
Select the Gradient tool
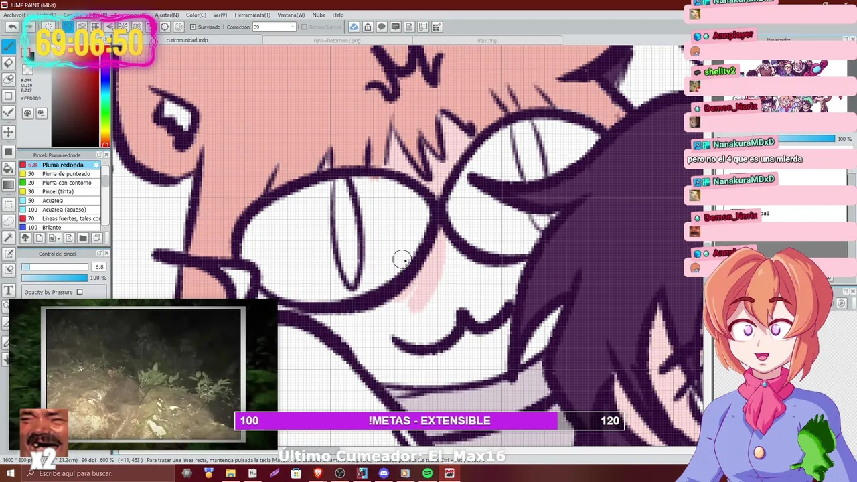[x=9, y=185]
